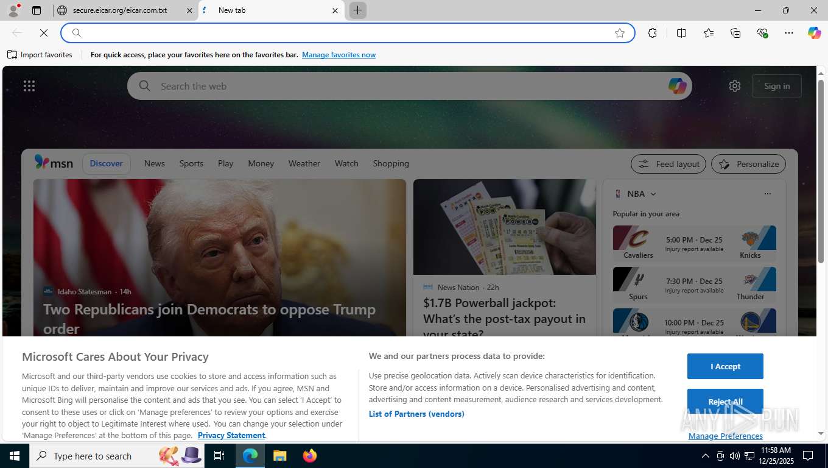Click the Feed layout button
This screenshot has width=828, height=468.
(x=668, y=164)
